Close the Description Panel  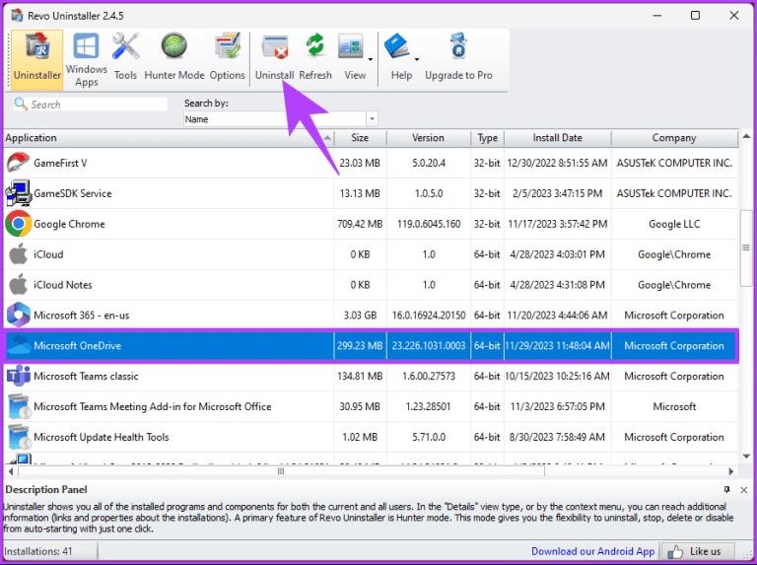(744, 490)
